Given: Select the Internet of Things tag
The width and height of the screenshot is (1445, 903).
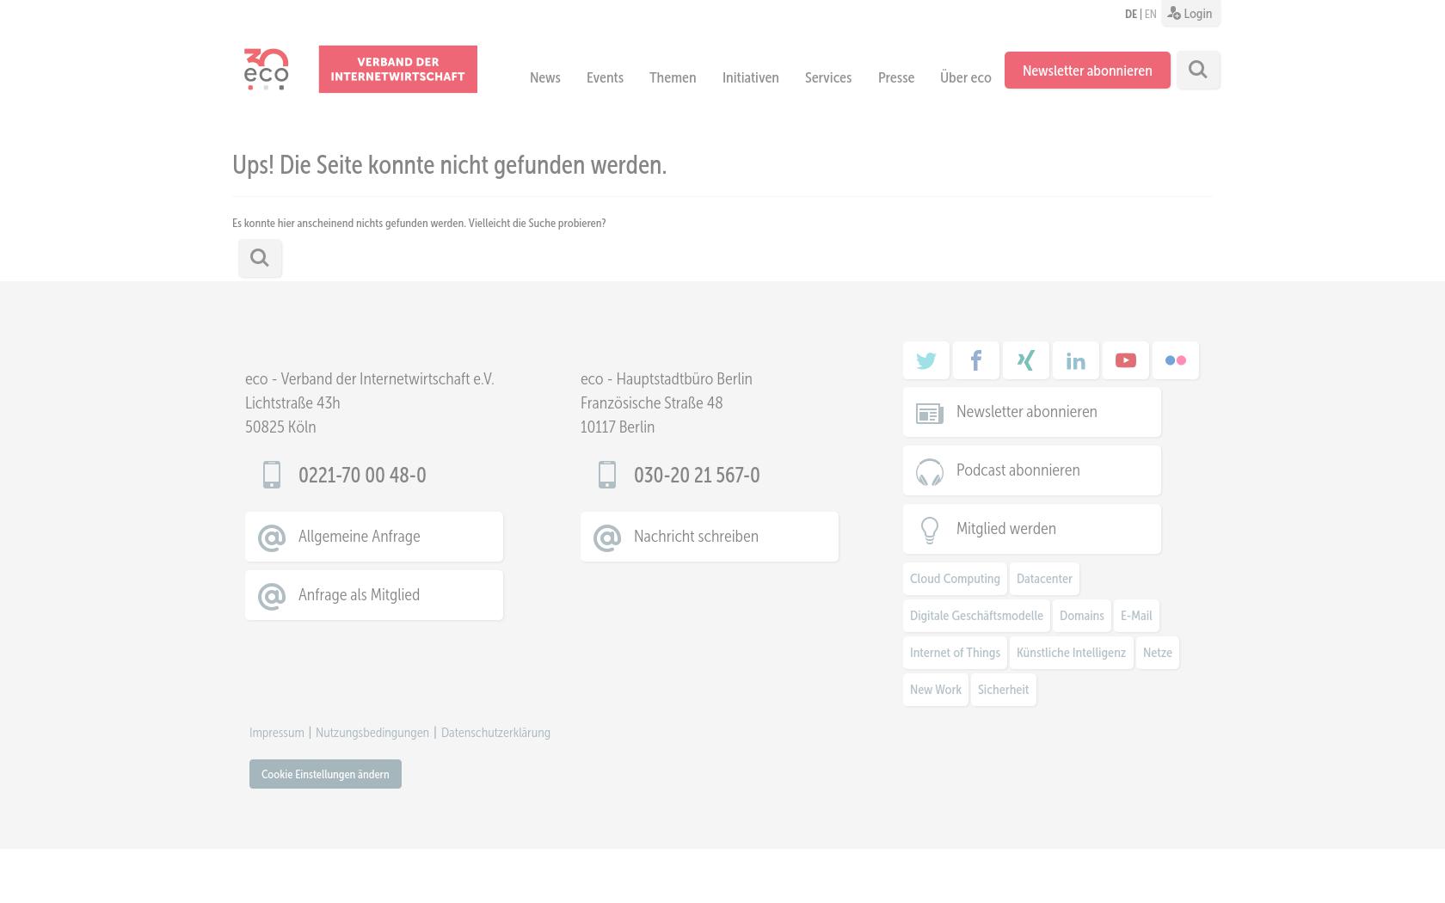Looking at the screenshot, I should point(955,653).
